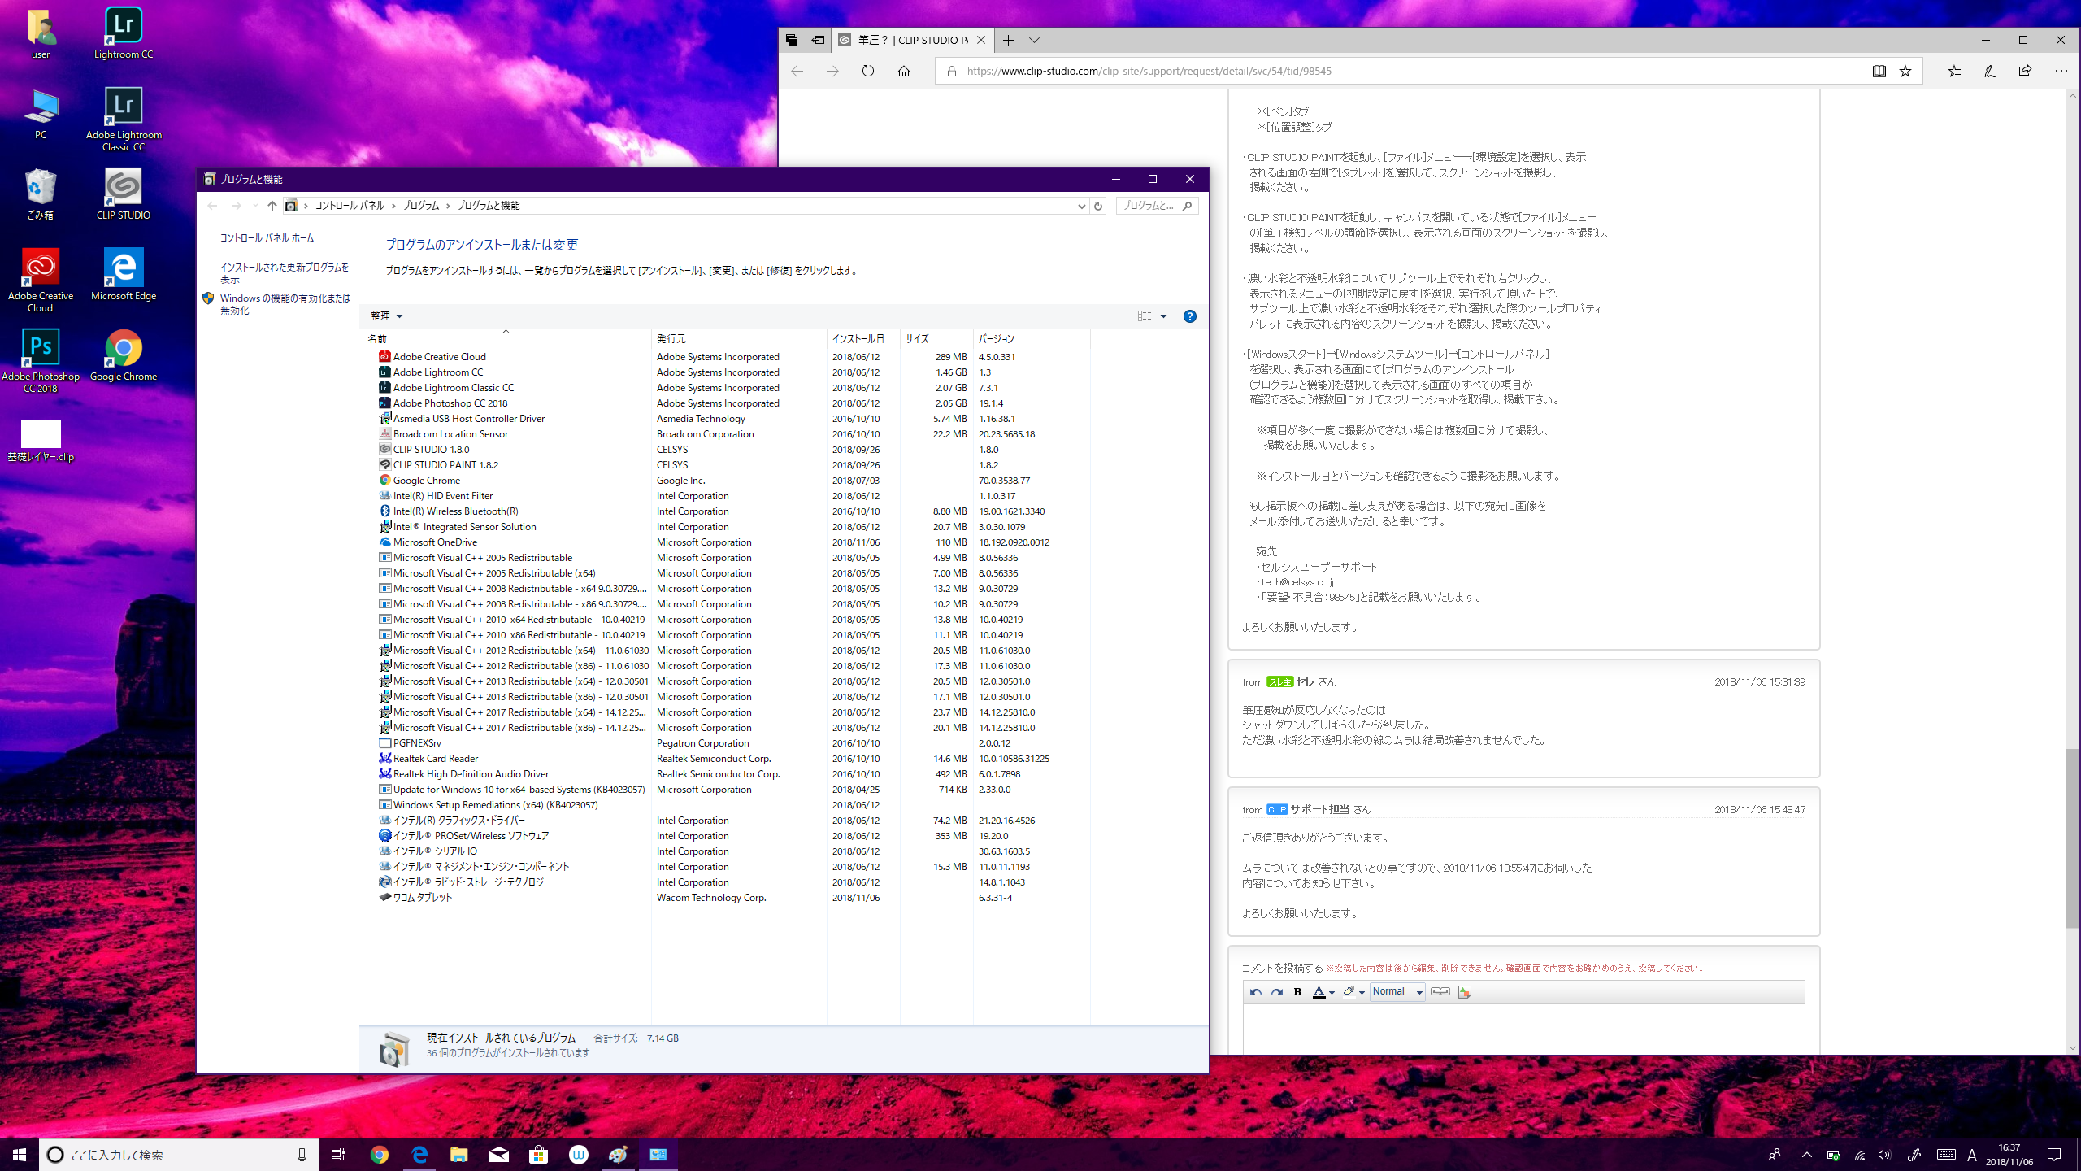Insert a link with the chain icon
Viewport: 2081px width, 1171px height.
[1440, 991]
